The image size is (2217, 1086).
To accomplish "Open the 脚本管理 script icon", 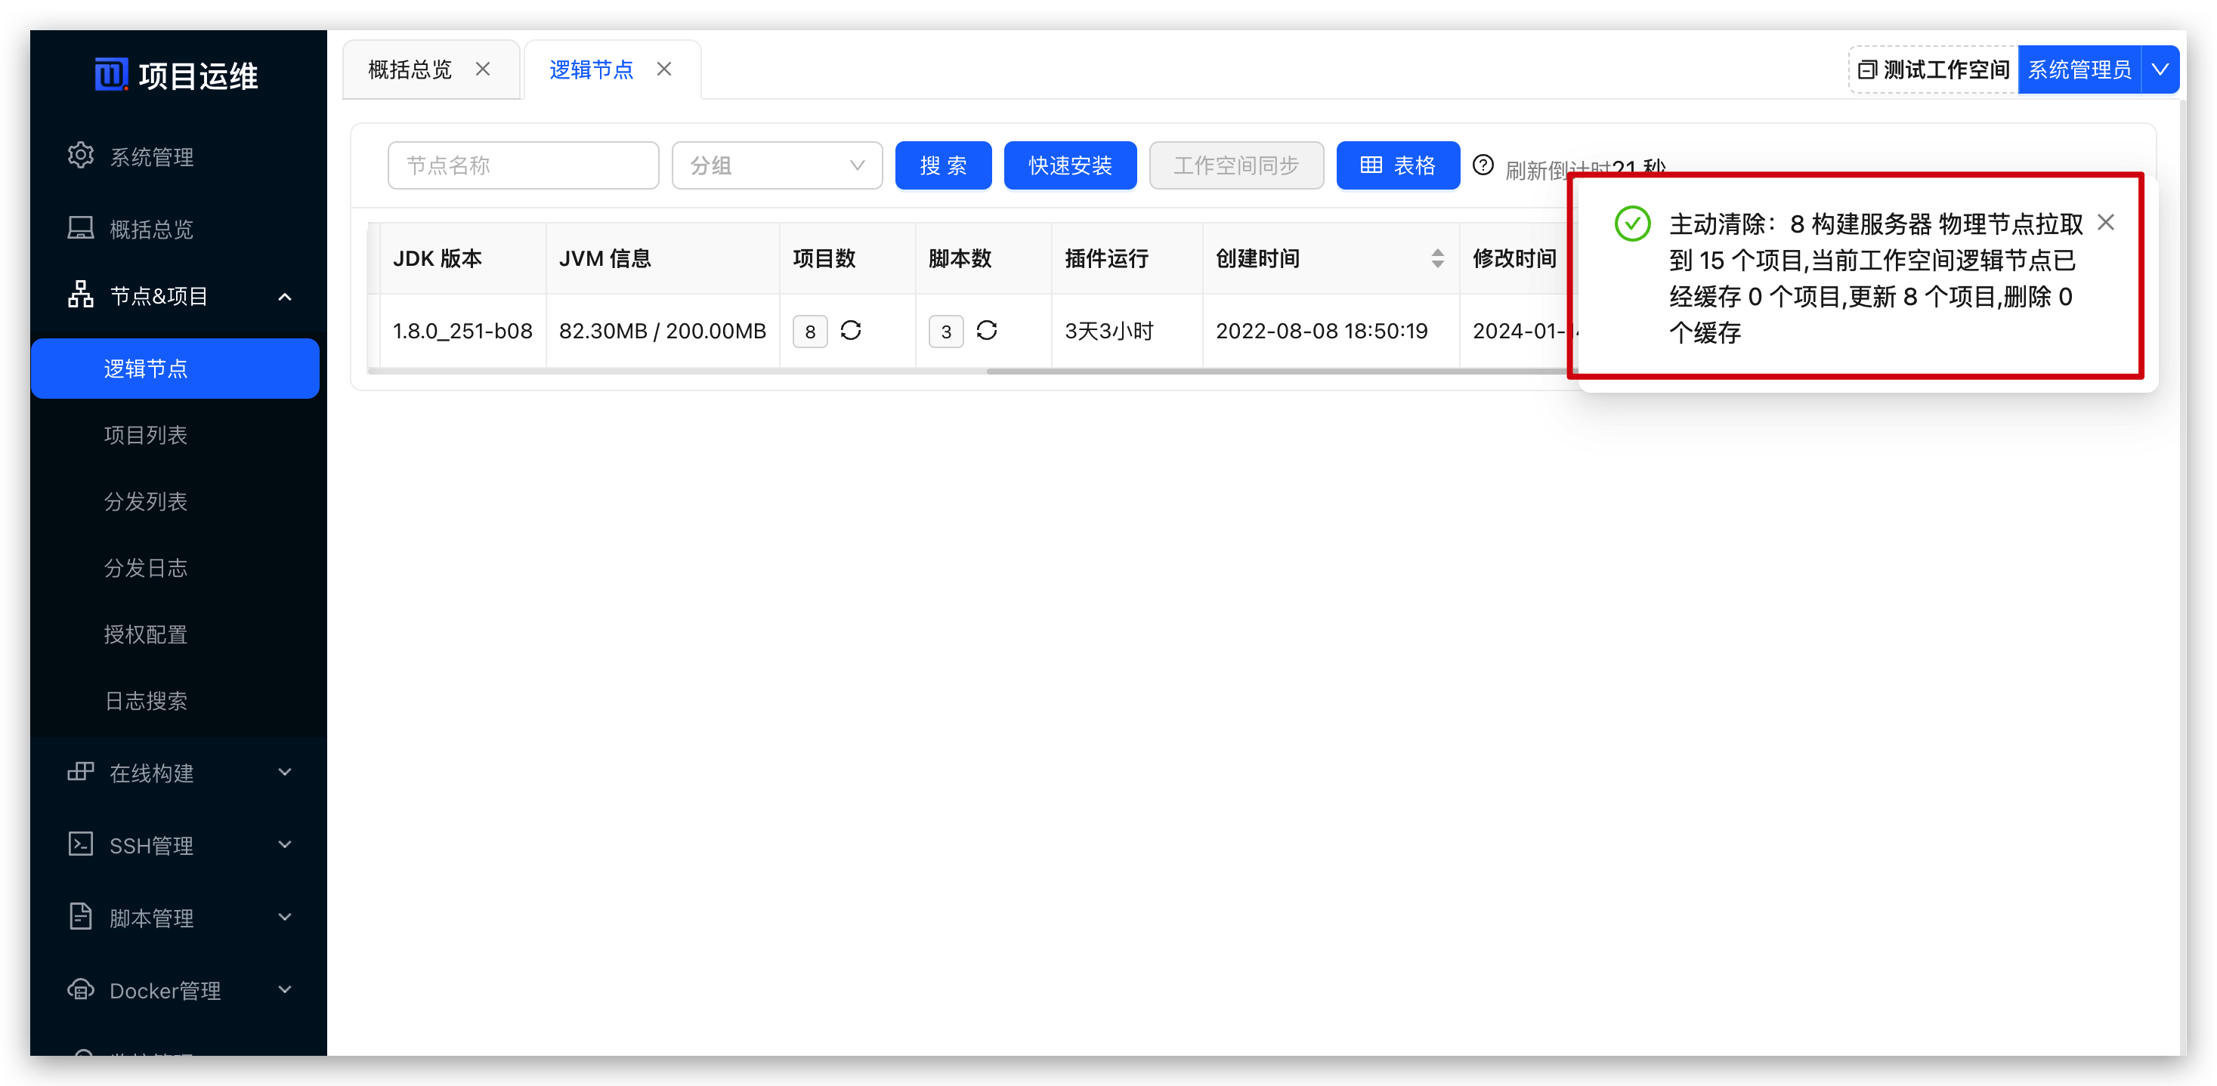I will pyautogui.click(x=80, y=917).
